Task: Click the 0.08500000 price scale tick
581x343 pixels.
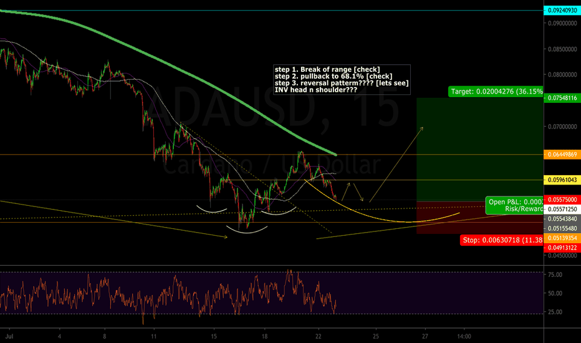Action: (x=562, y=49)
